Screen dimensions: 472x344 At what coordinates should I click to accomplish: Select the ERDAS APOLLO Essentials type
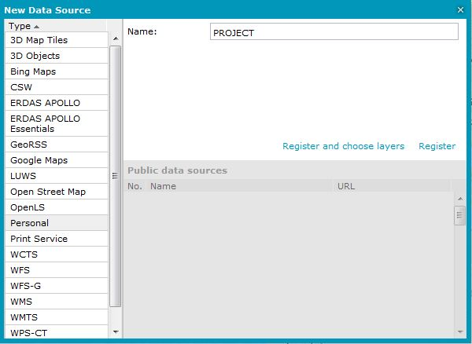coord(57,123)
